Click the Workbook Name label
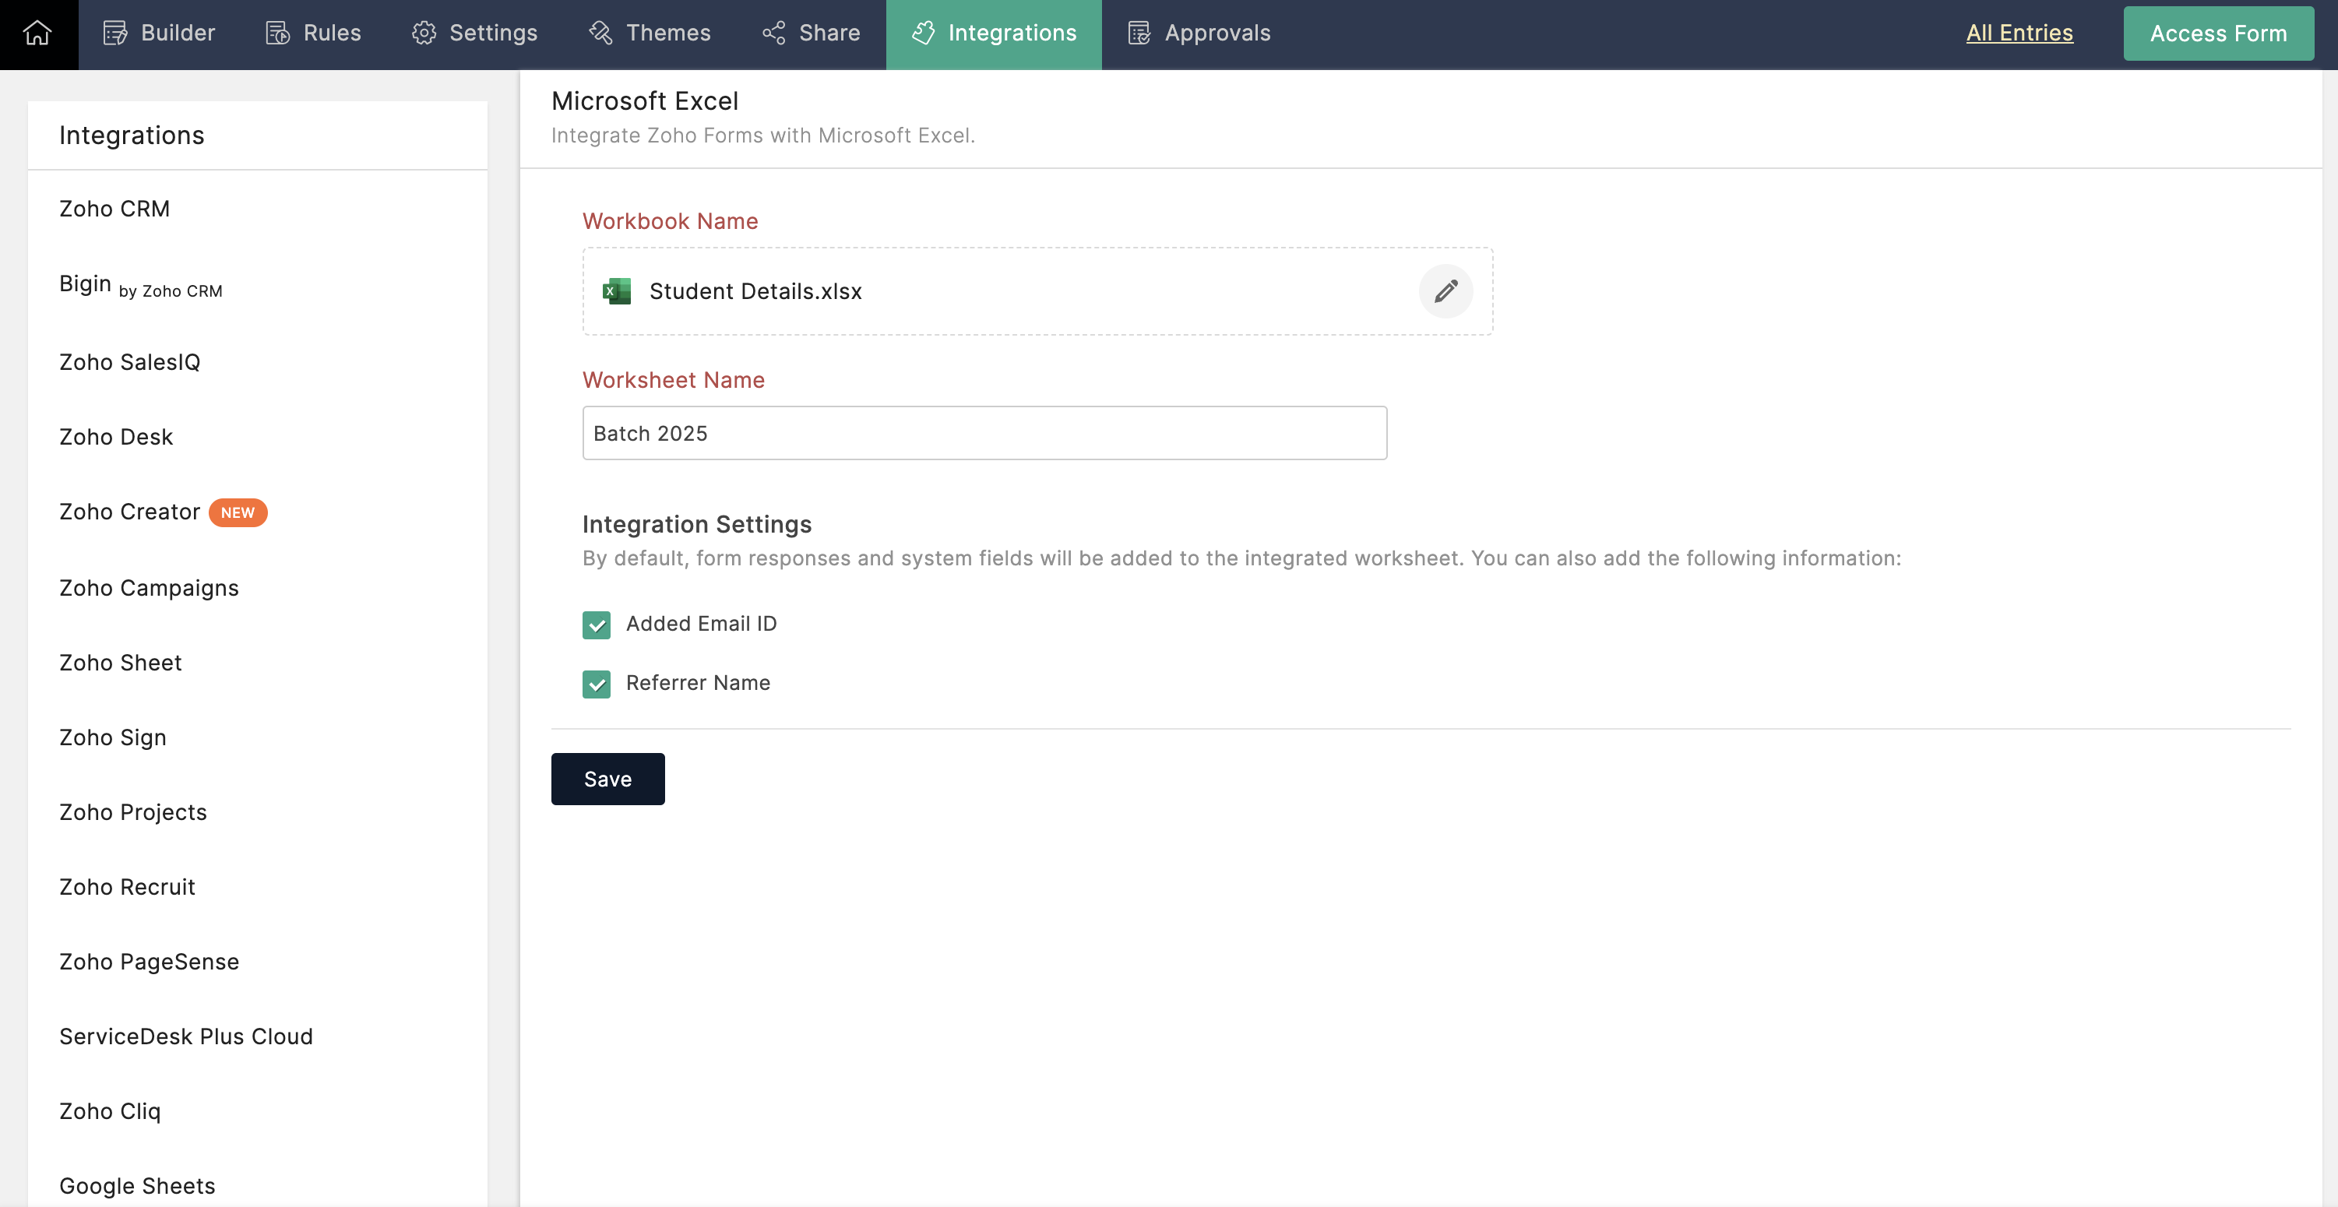This screenshot has height=1207, width=2338. 670,221
